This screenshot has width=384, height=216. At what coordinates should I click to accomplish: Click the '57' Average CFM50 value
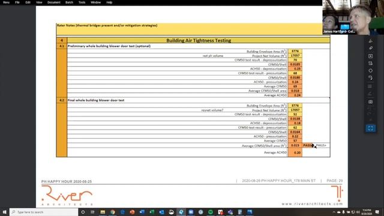click(295, 141)
